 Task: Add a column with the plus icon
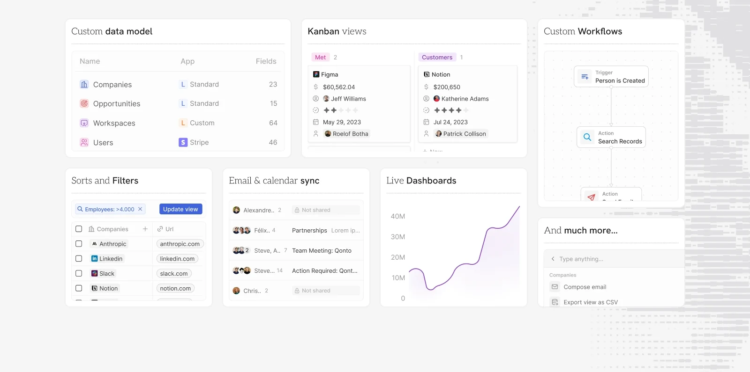(145, 229)
